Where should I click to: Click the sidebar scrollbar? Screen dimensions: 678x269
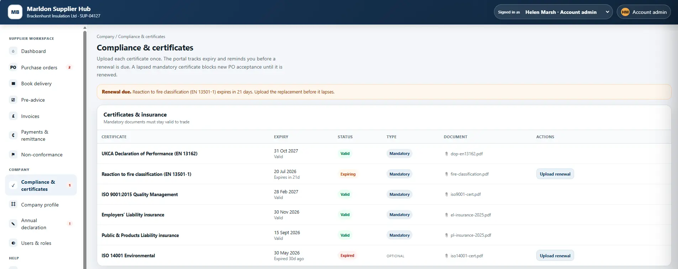coord(85,149)
